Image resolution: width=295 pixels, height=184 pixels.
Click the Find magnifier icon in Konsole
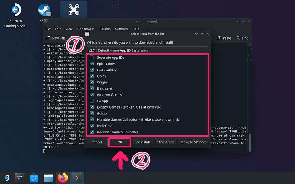click(x=238, y=38)
